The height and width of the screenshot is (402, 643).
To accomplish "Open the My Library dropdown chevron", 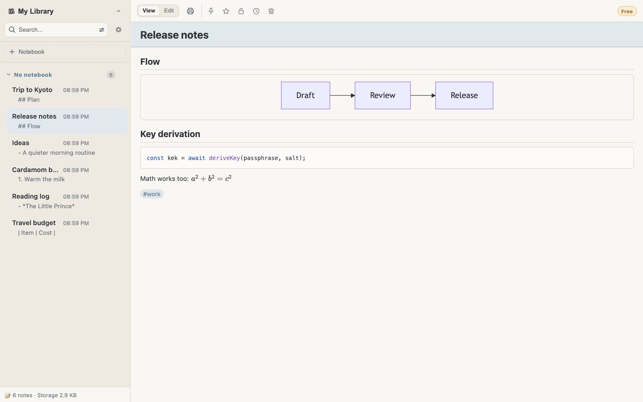I will click(119, 11).
